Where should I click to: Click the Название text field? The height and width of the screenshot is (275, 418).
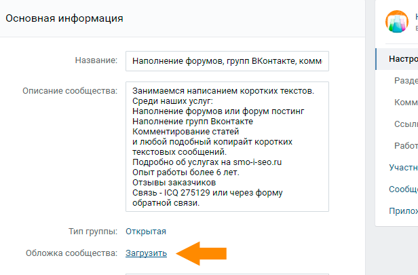click(227, 60)
